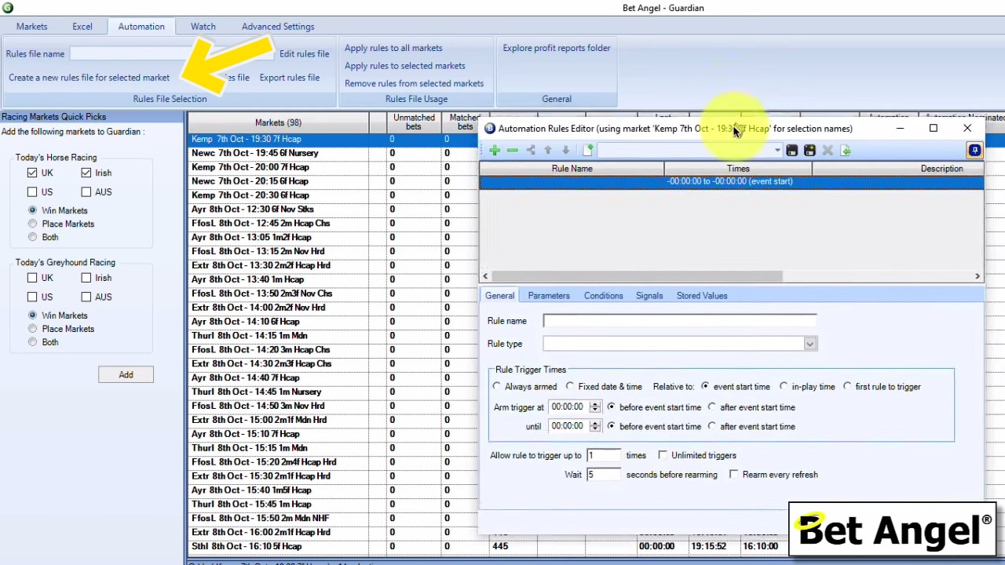
Task: Click Apply rules to all markets
Action: click(393, 48)
